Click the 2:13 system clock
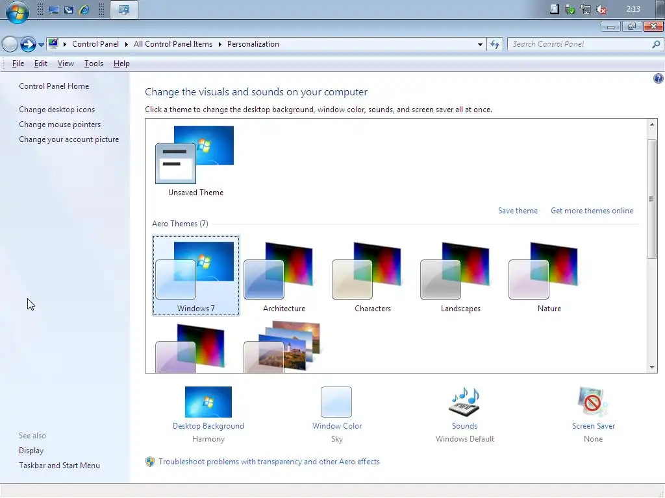Image resolution: width=665 pixels, height=498 pixels. [x=633, y=9]
